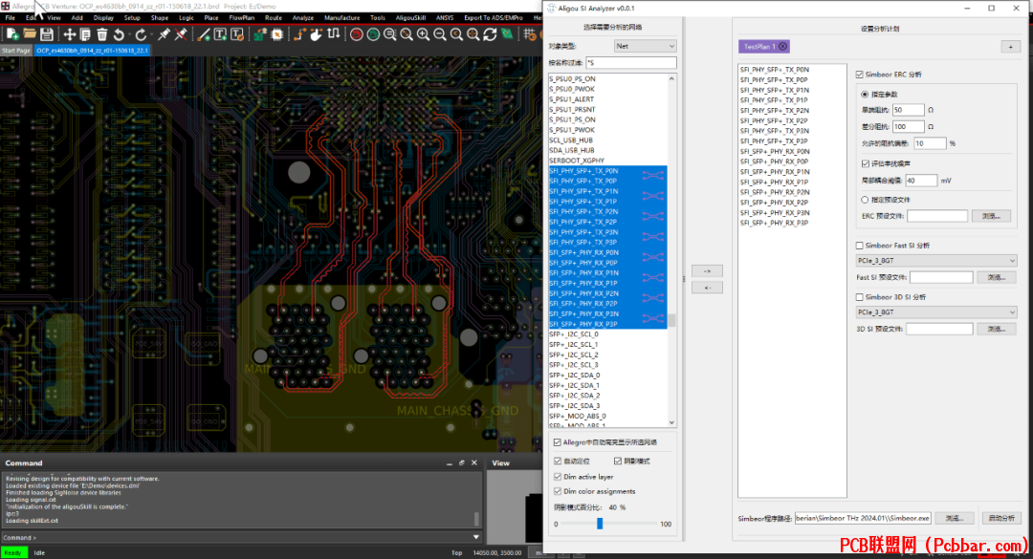Select the 指定预设文件 radio button
Screen dimensions: 1033x559
point(865,200)
